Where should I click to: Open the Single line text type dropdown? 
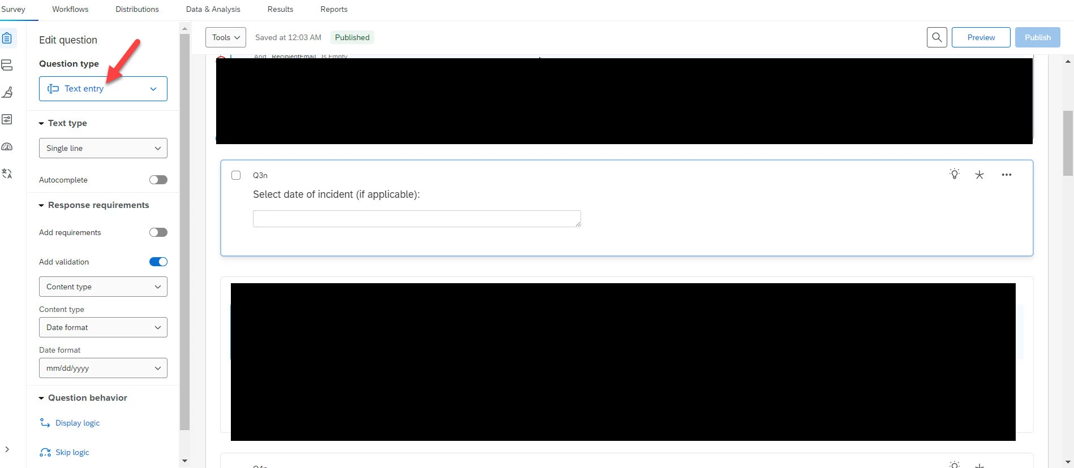pos(103,148)
